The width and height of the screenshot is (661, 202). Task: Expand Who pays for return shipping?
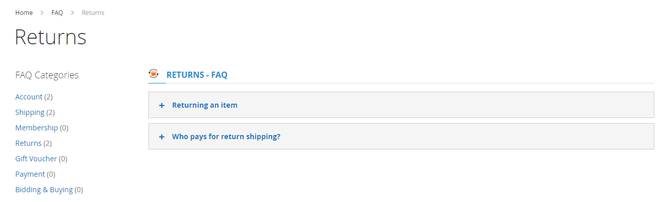401,137
